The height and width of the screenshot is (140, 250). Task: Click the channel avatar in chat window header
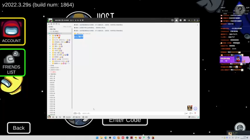[50, 20]
